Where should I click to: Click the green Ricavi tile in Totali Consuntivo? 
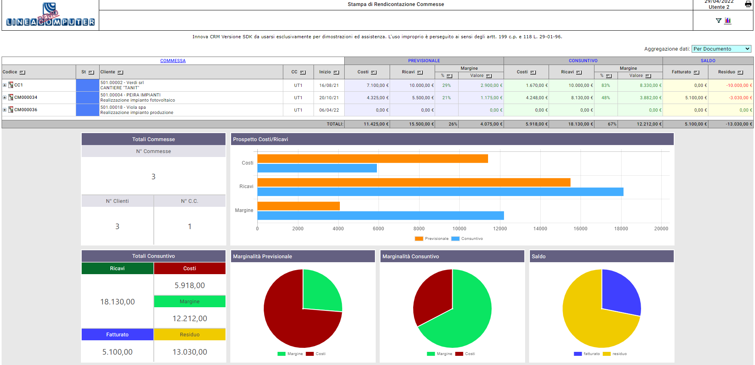pyautogui.click(x=117, y=268)
